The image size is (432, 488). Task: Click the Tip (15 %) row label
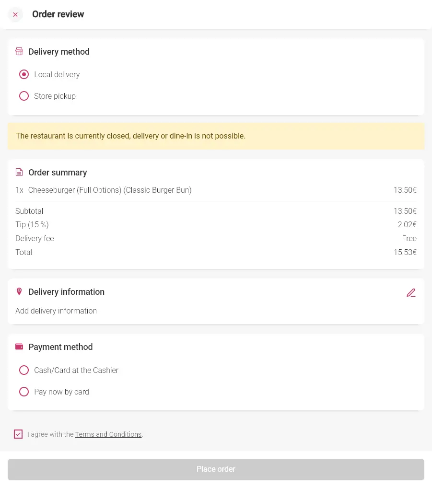click(x=32, y=225)
